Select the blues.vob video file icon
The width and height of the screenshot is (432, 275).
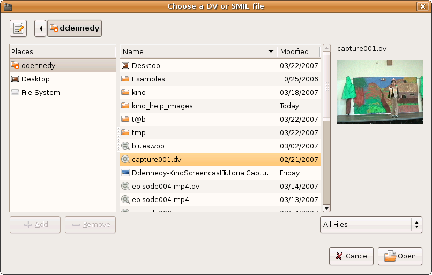click(x=125, y=146)
